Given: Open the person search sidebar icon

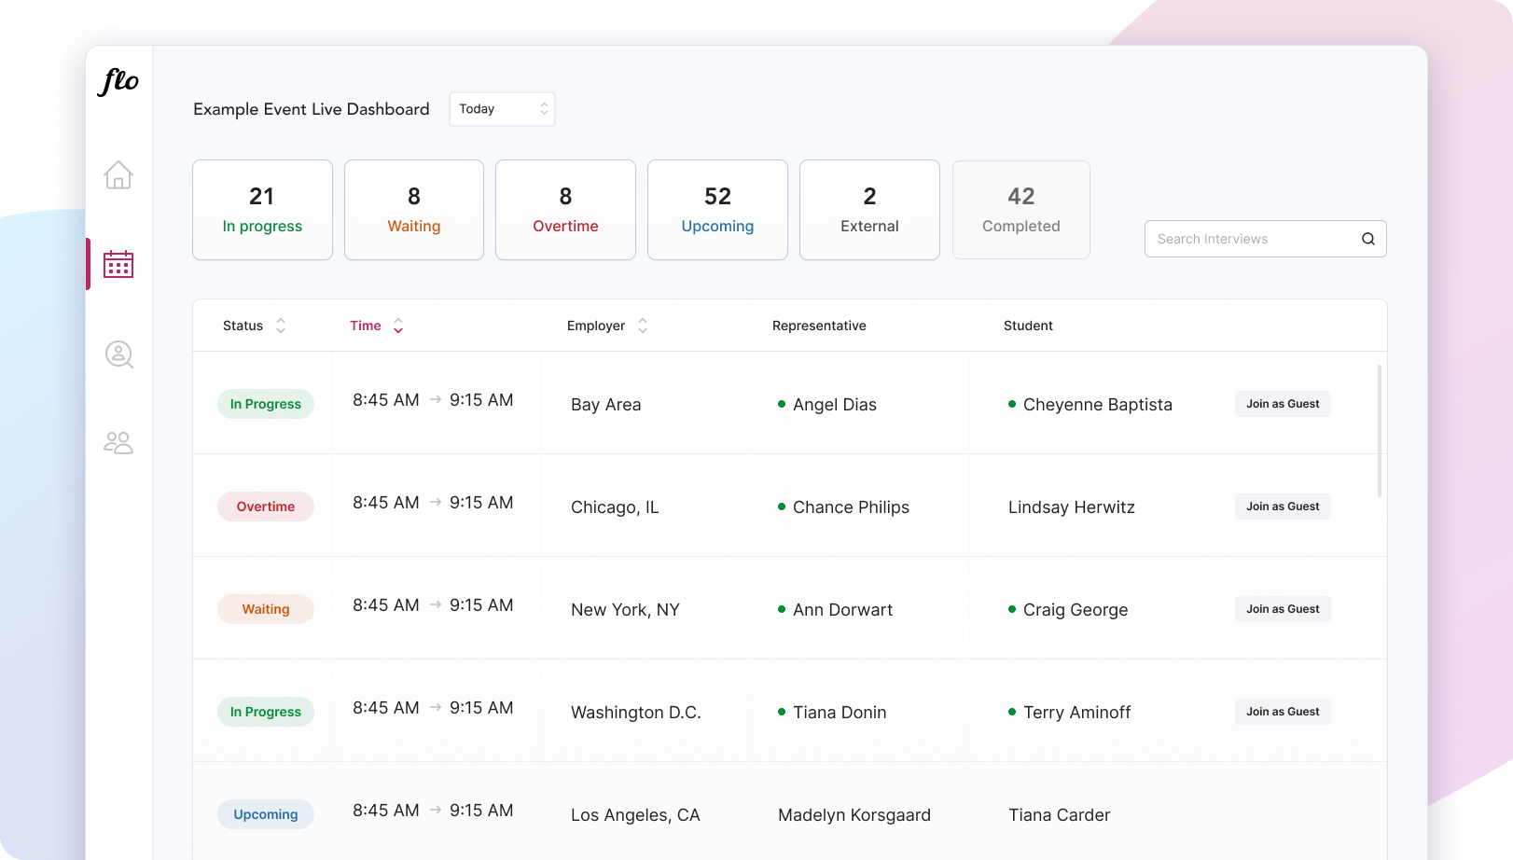Looking at the screenshot, I should coord(118,354).
